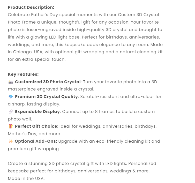Click Premium 3D Crystal Quality label
This screenshot has width=195, height=183.
(x=46, y=97)
